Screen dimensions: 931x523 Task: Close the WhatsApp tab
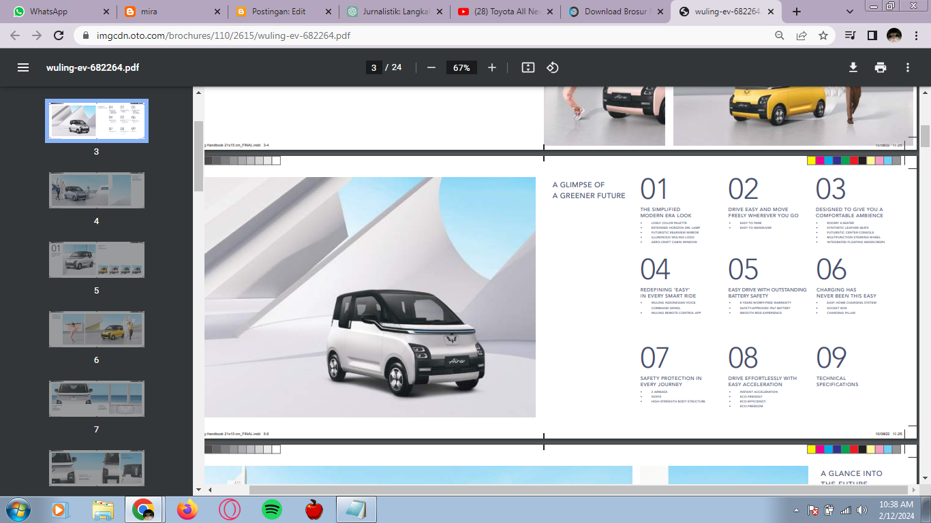click(x=106, y=12)
